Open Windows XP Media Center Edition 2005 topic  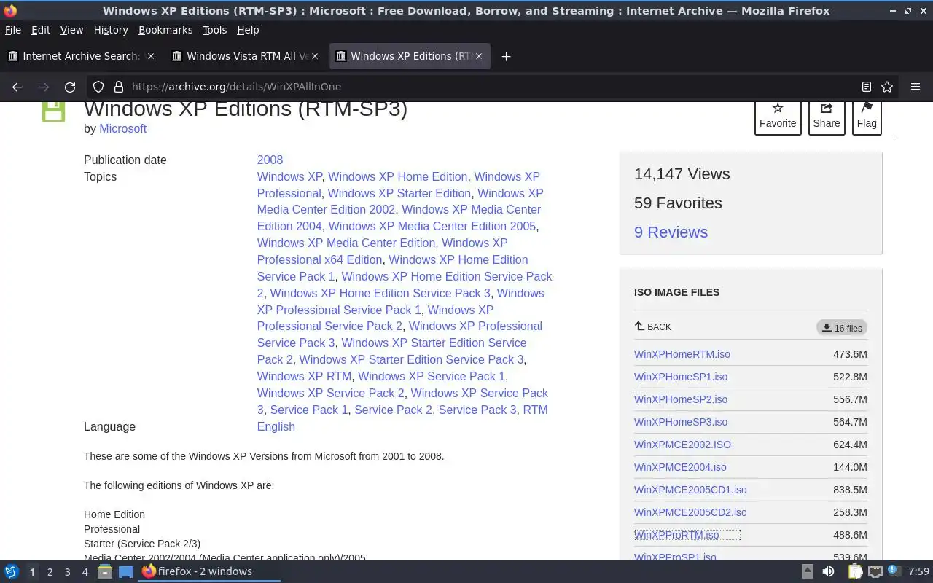(432, 226)
